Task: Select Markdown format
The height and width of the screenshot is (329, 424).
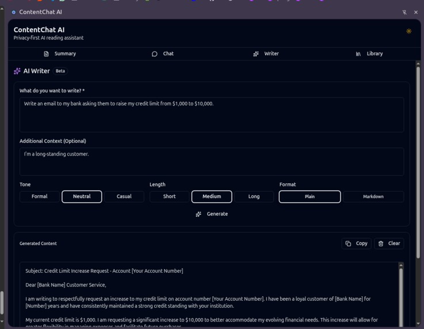Action: pyautogui.click(x=373, y=196)
